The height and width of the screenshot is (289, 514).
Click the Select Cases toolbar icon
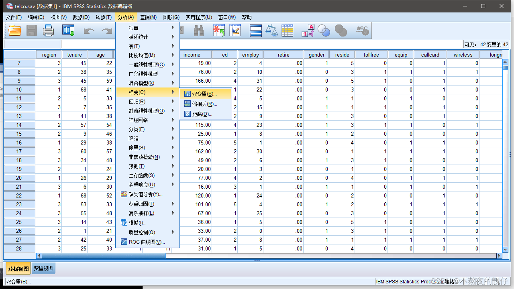pyautogui.click(x=287, y=31)
